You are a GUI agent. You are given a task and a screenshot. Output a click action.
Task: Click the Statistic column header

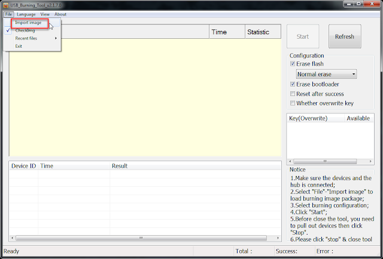click(262, 32)
